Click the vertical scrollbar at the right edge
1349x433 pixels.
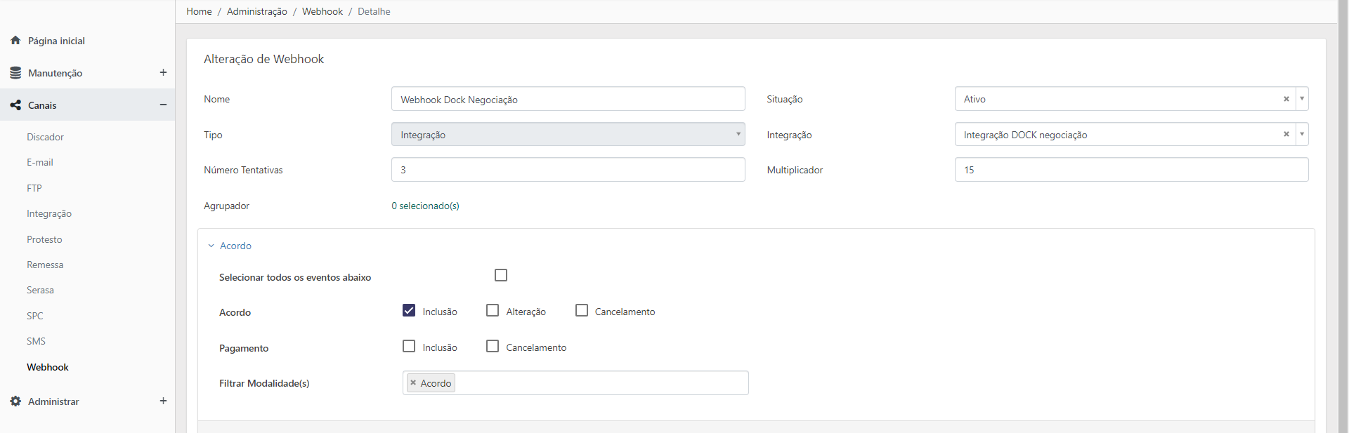tap(1343, 216)
